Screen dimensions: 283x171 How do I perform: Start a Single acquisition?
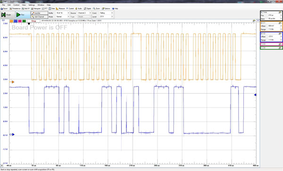(8, 15)
